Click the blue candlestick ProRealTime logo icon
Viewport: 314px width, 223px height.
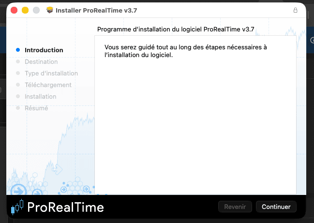point(17,207)
